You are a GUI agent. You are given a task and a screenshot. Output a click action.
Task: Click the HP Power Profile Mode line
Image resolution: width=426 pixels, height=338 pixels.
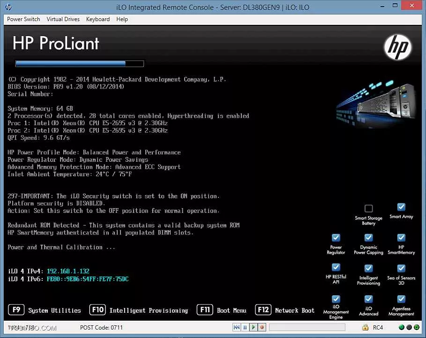tap(94, 152)
